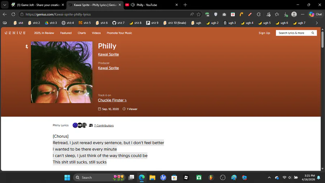Click the taskbar Search box
This screenshot has height=183, width=325.
pos(99,178)
